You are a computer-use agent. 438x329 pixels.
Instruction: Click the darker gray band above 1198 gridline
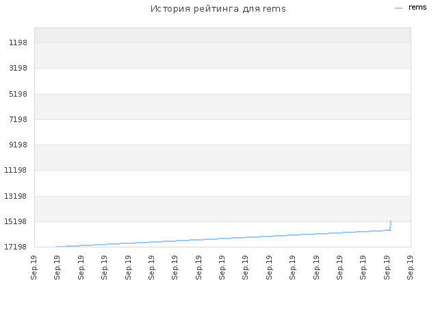click(x=222, y=35)
